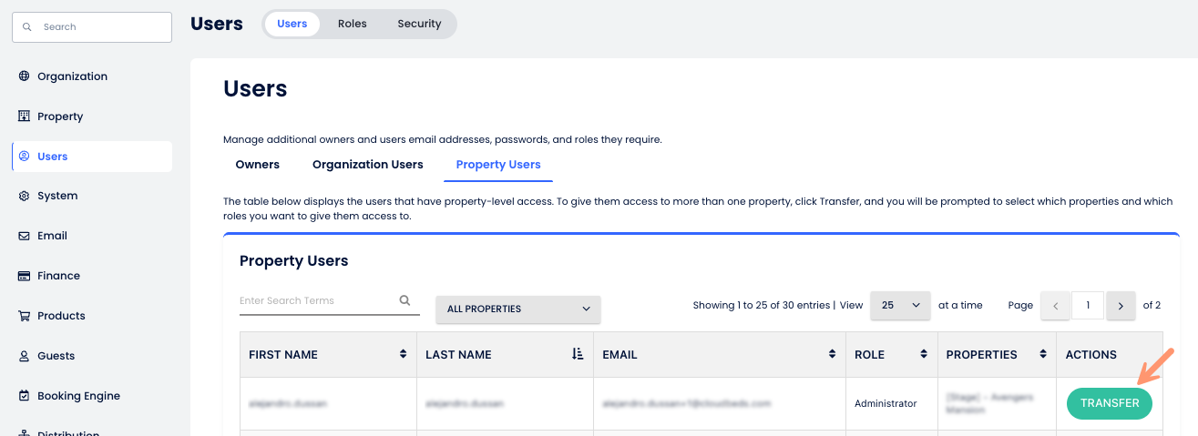Click the Guests person icon
1198x436 pixels.
(25, 356)
